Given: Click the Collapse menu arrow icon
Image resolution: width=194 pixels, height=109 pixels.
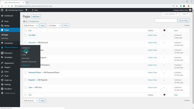Looking at the screenshot, I should (2, 93).
